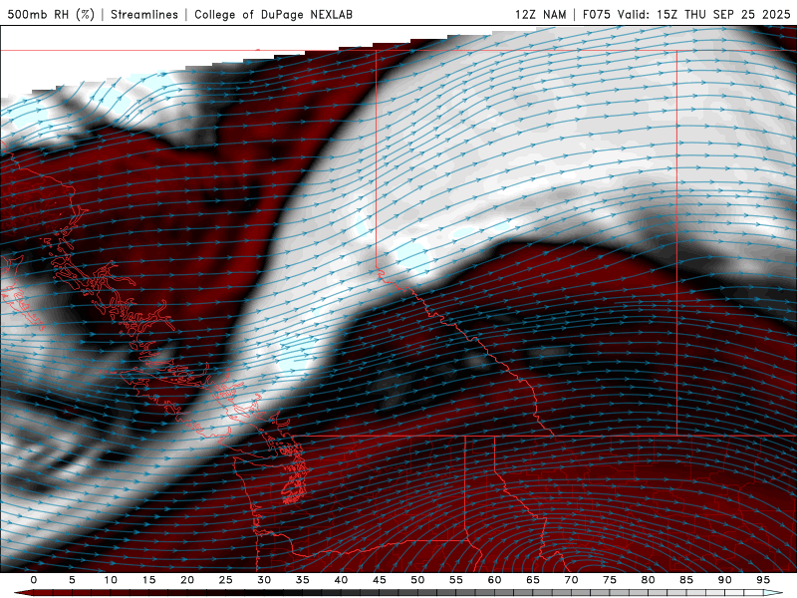Screen dimensions: 797x598
Task: Click left arrow end of RH color bar
Action: pos(23,593)
